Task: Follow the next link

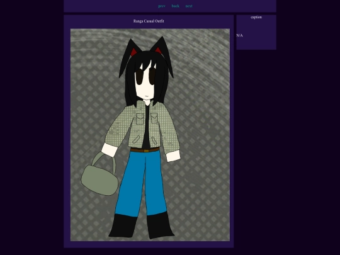Action: pos(189,6)
